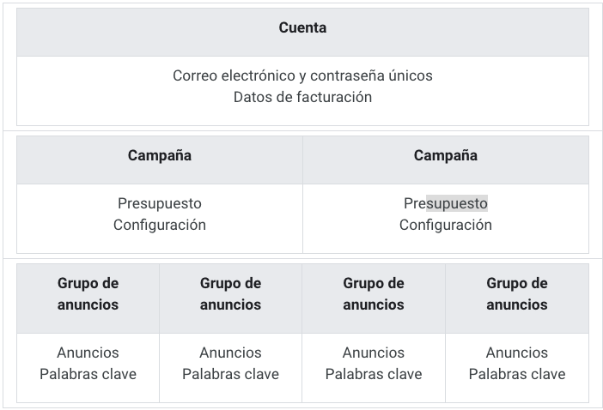Click the non-highlighted Presupuesto text

point(160,203)
